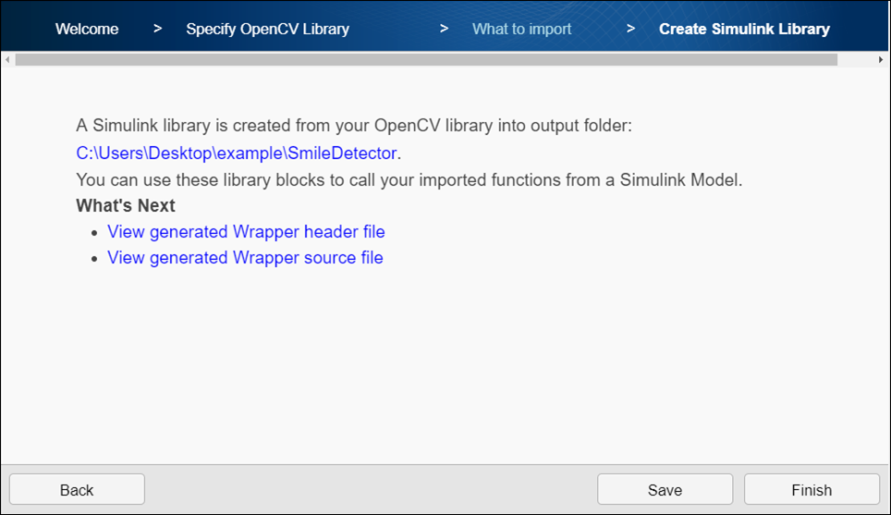Click the empty scrollbar track right of the thumb

coord(855,60)
